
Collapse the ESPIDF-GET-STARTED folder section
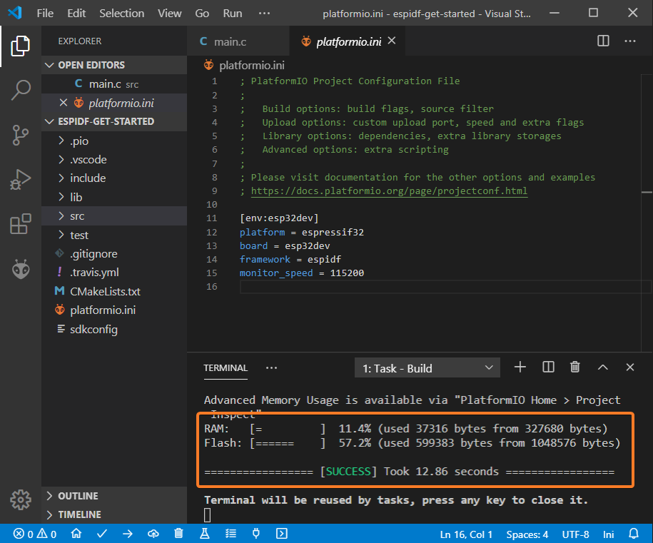click(x=114, y=121)
